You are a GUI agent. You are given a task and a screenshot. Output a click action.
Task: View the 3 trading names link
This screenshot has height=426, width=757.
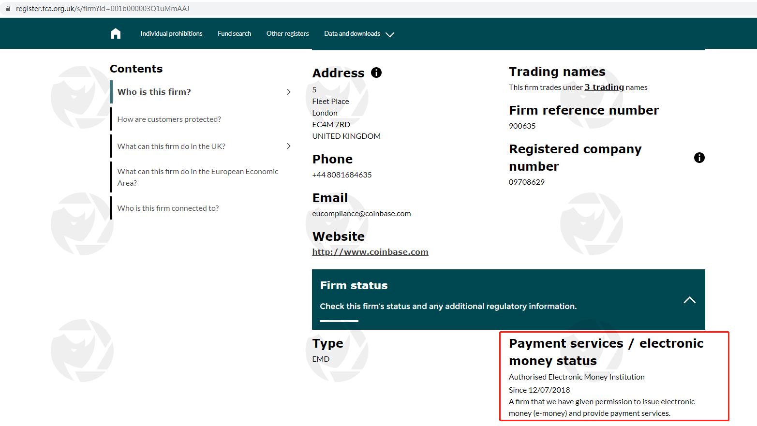tap(604, 87)
